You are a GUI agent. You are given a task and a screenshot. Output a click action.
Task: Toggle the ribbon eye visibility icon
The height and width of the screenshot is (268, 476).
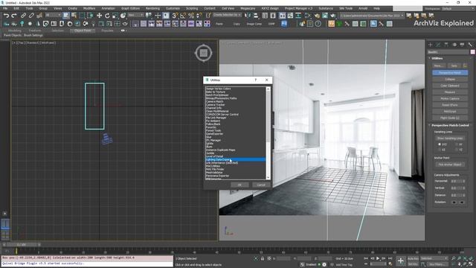point(123,31)
